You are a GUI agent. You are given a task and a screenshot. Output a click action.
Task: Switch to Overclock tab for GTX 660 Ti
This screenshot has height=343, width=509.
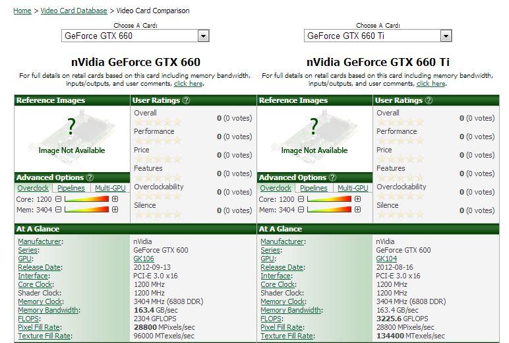[x=276, y=188]
